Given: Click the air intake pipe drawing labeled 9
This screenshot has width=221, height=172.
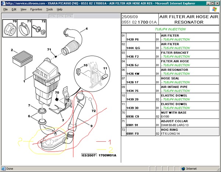Looking at the screenshot, I should point(77,111).
